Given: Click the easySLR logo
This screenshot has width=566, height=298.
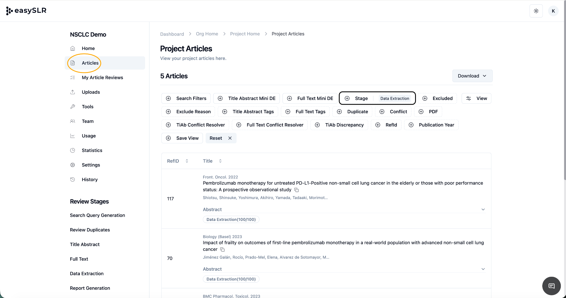Looking at the screenshot, I should tap(26, 10).
